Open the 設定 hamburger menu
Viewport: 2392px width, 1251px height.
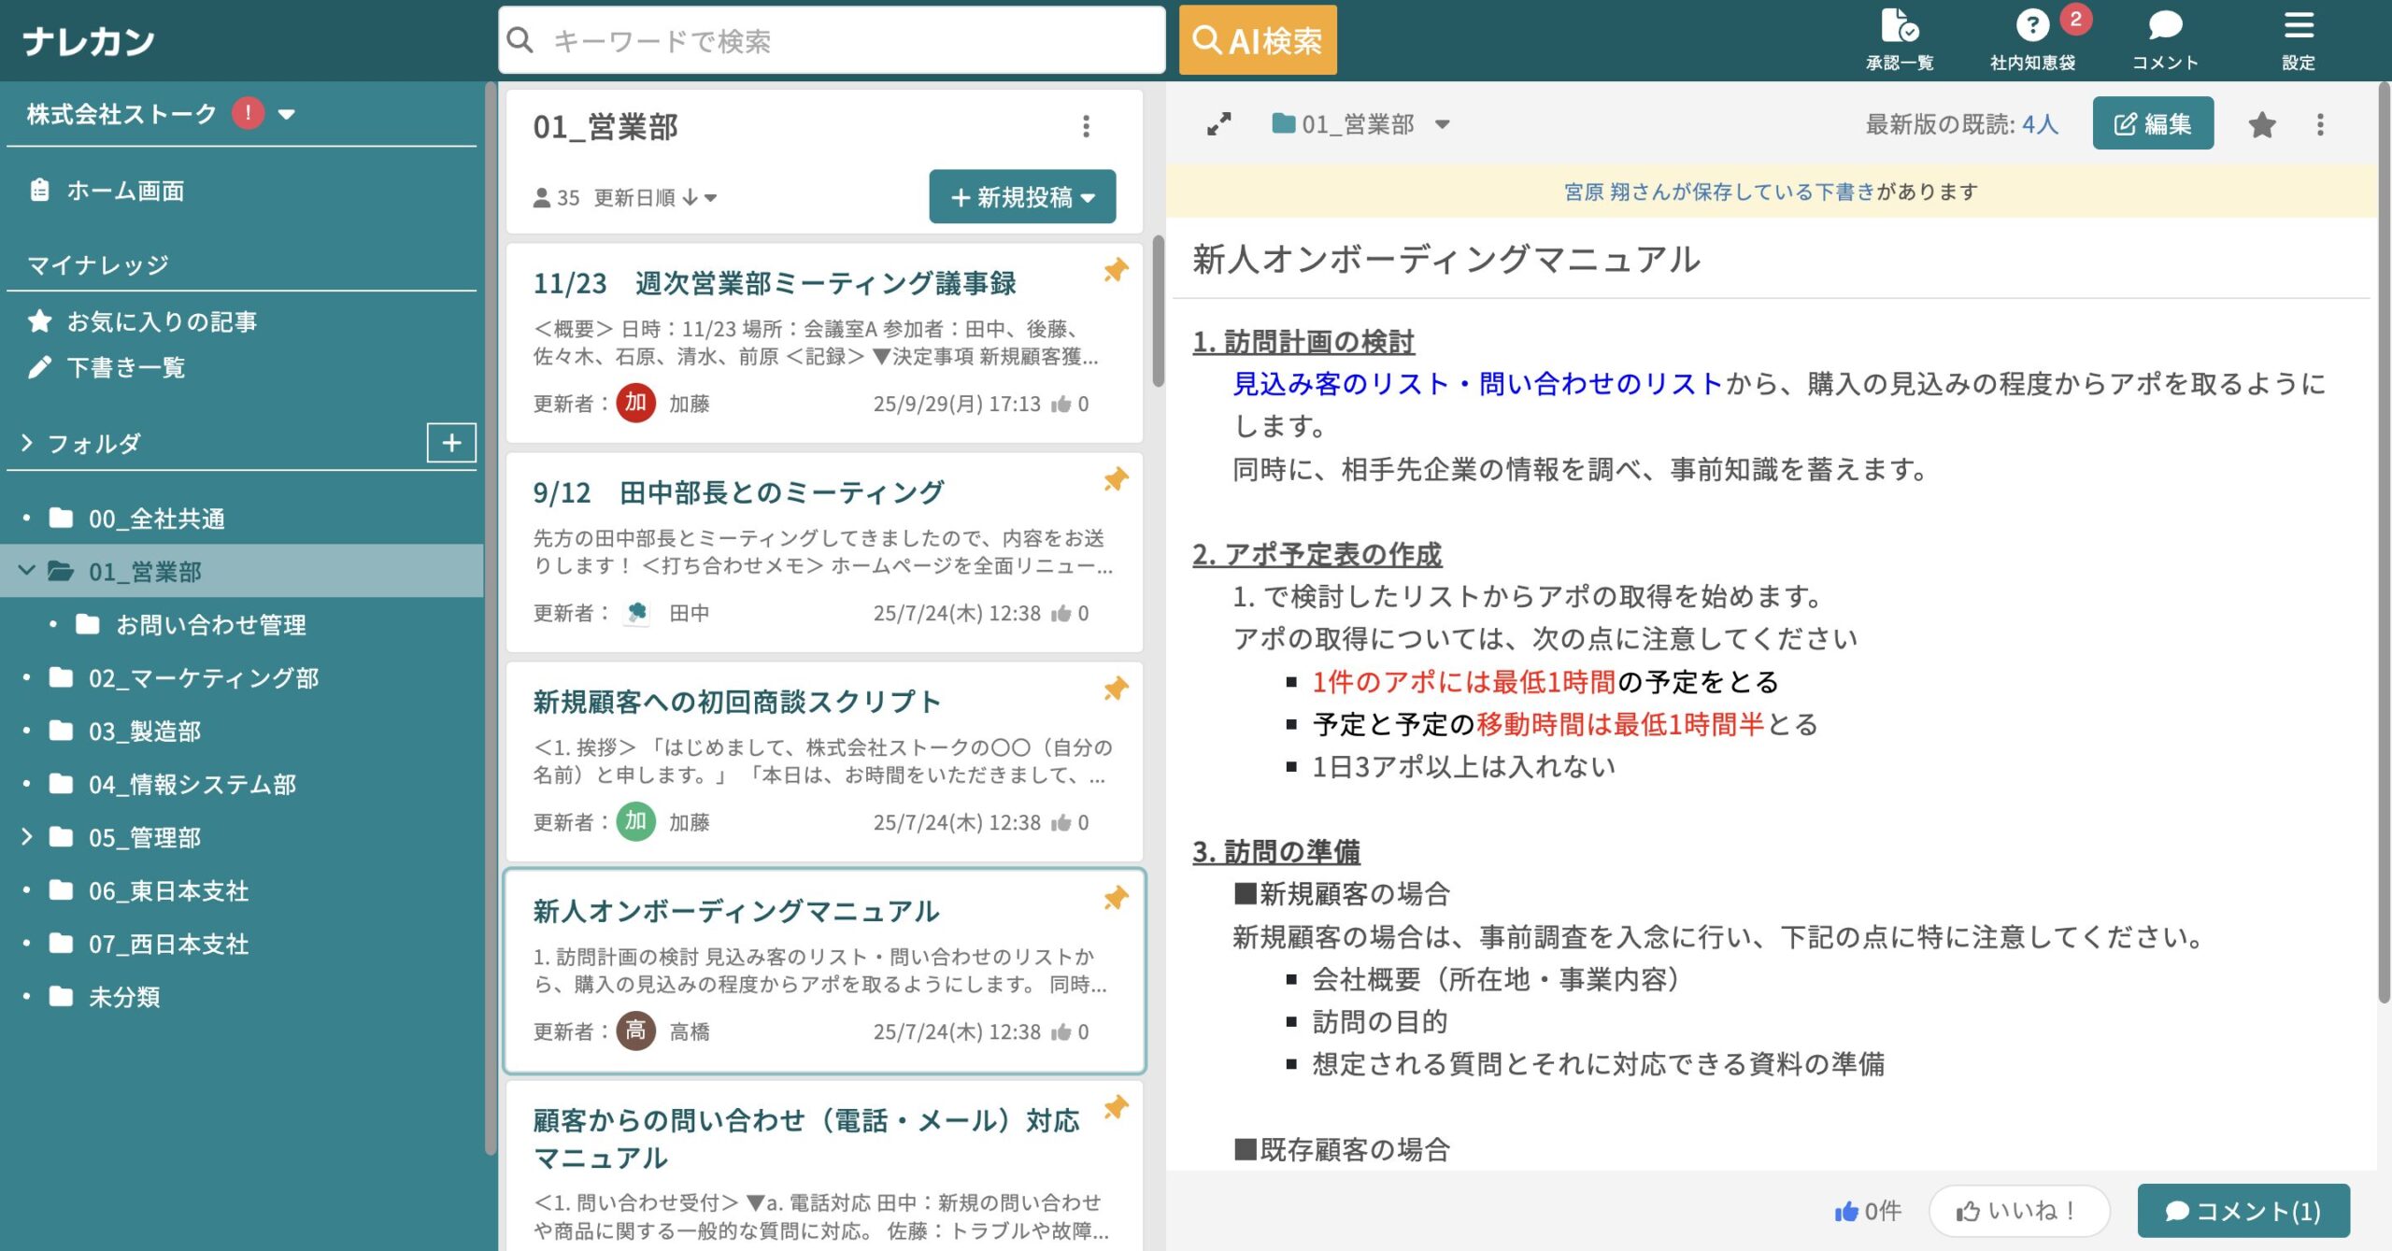click(x=2299, y=39)
